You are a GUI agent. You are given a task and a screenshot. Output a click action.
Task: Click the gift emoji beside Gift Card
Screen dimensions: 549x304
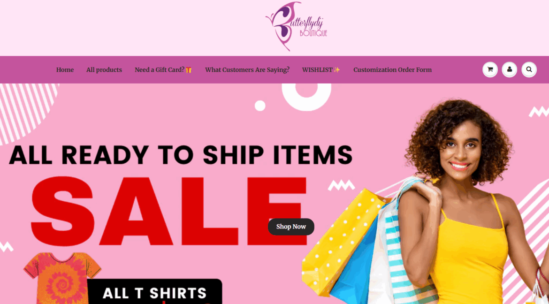(189, 70)
